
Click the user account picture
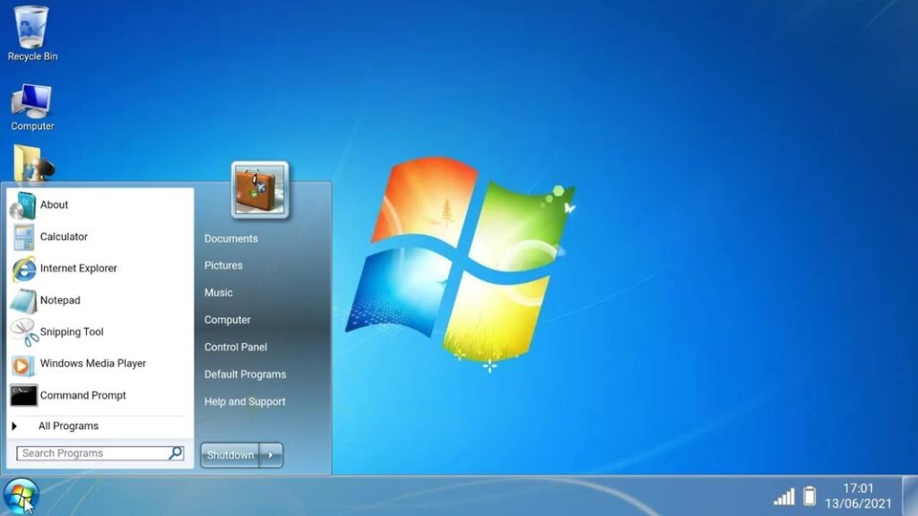tap(259, 189)
